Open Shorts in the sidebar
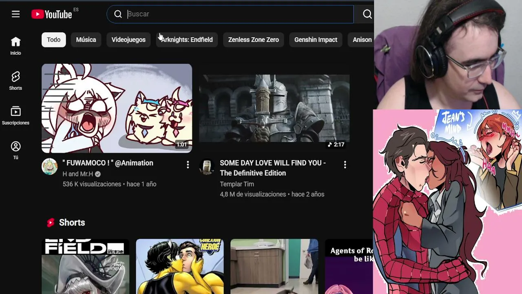 click(x=15, y=81)
